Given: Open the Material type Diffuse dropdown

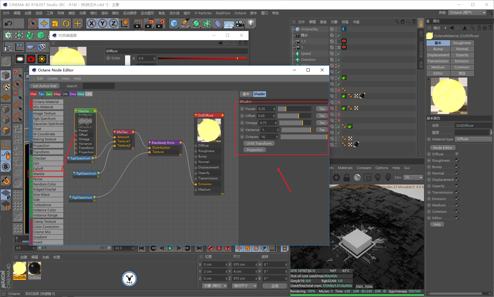Looking at the screenshot, I should click(x=473, y=139).
